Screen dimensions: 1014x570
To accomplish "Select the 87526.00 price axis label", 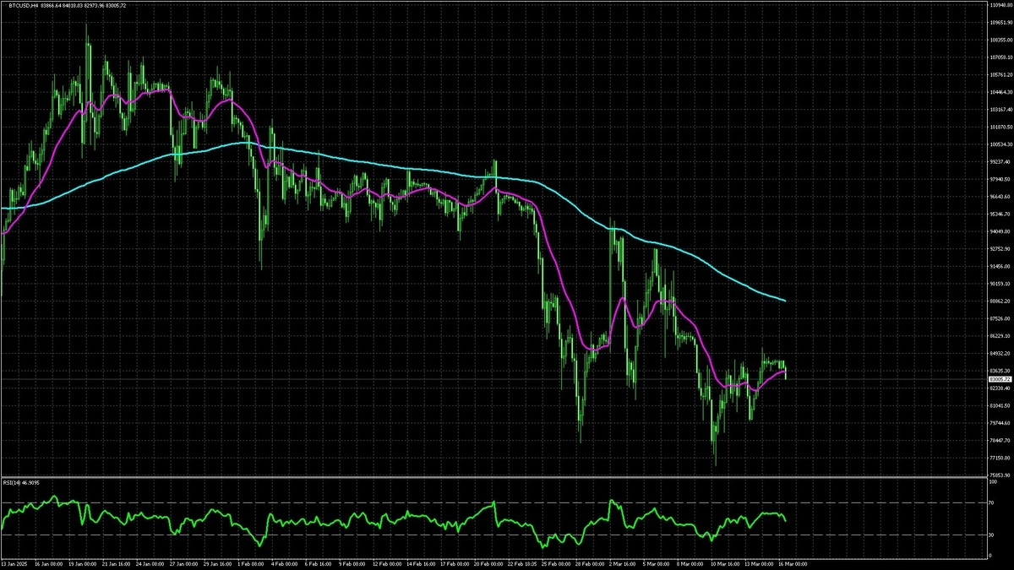I will [1000, 318].
